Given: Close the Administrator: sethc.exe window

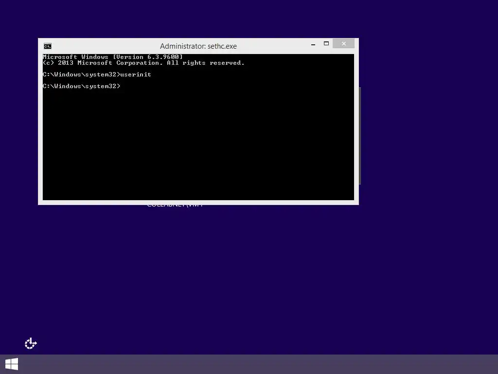Looking at the screenshot, I should point(344,43).
